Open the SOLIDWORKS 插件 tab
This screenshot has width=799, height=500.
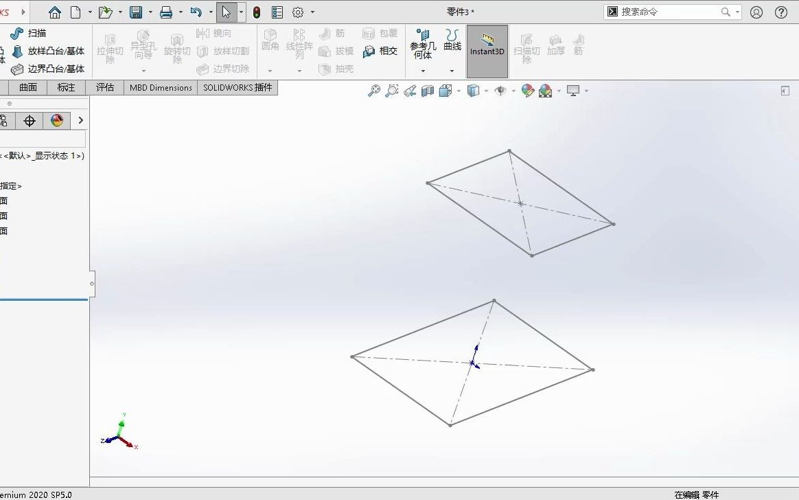point(238,87)
